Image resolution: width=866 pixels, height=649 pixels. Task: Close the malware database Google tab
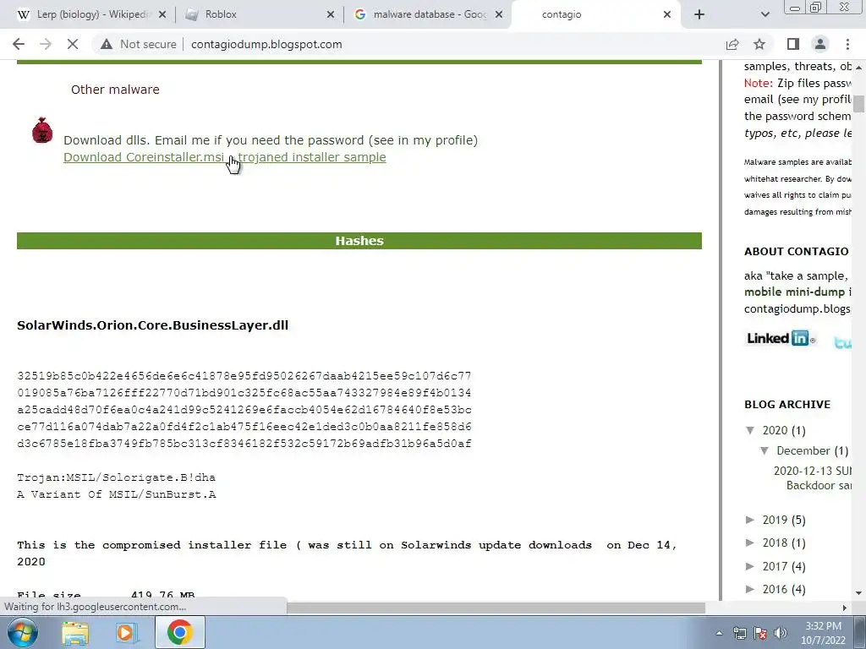[499, 14]
